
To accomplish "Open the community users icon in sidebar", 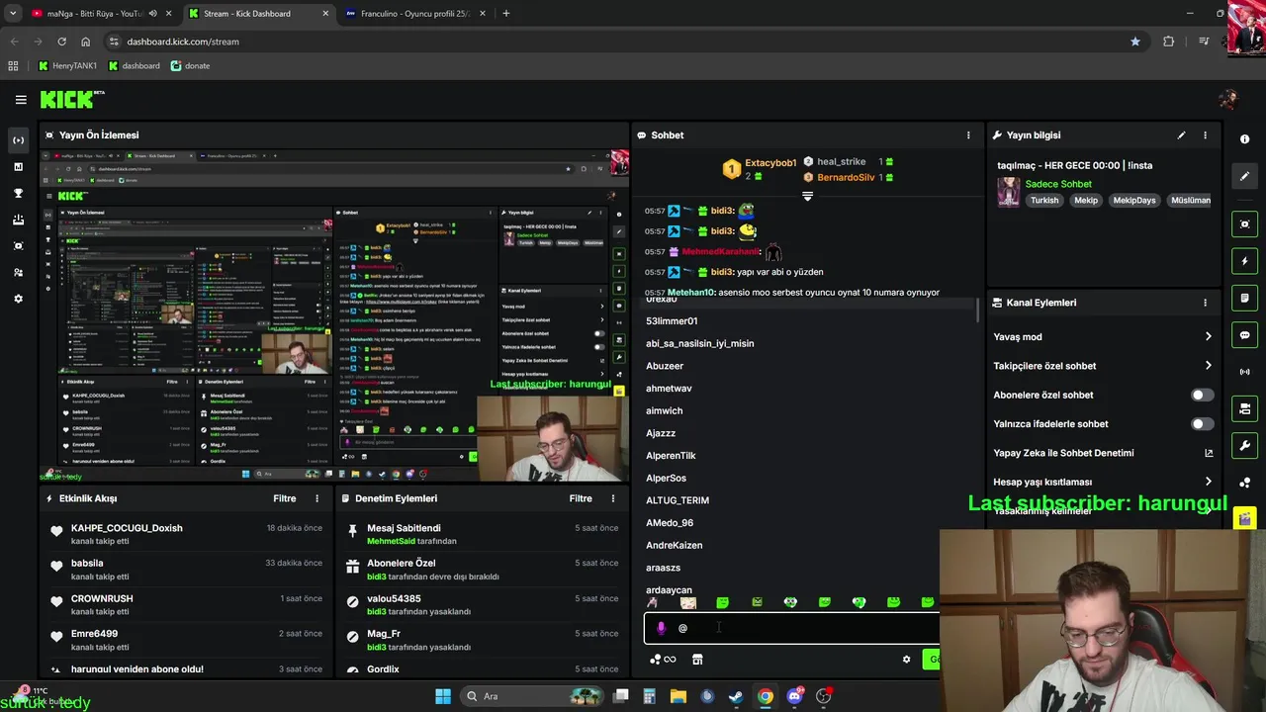I will [18, 272].
